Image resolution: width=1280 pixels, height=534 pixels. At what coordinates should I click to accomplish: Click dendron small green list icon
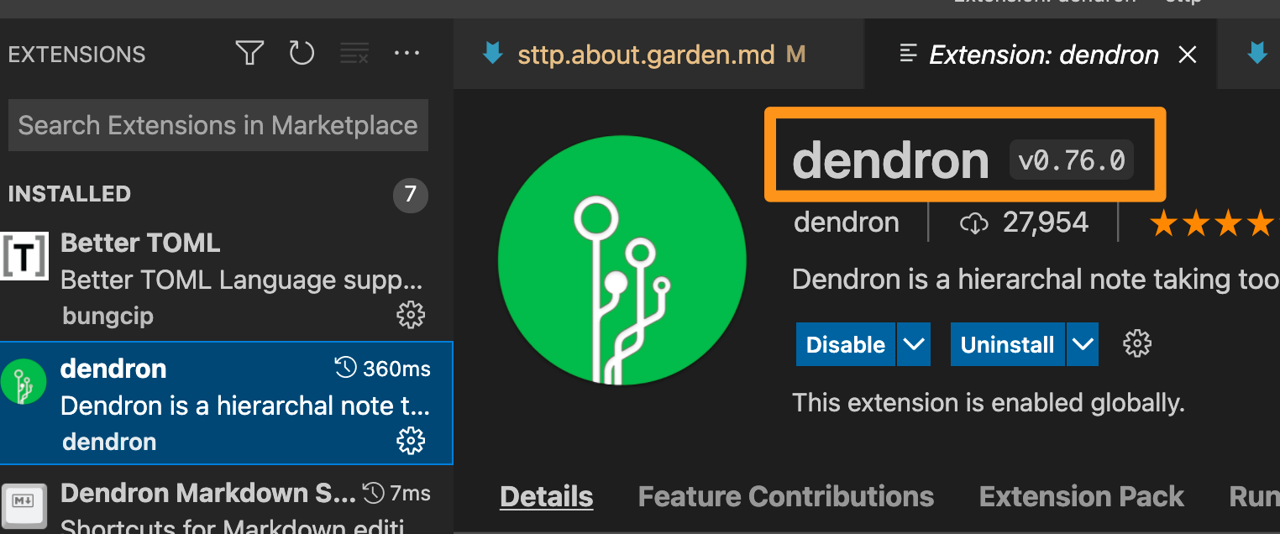click(24, 381)
